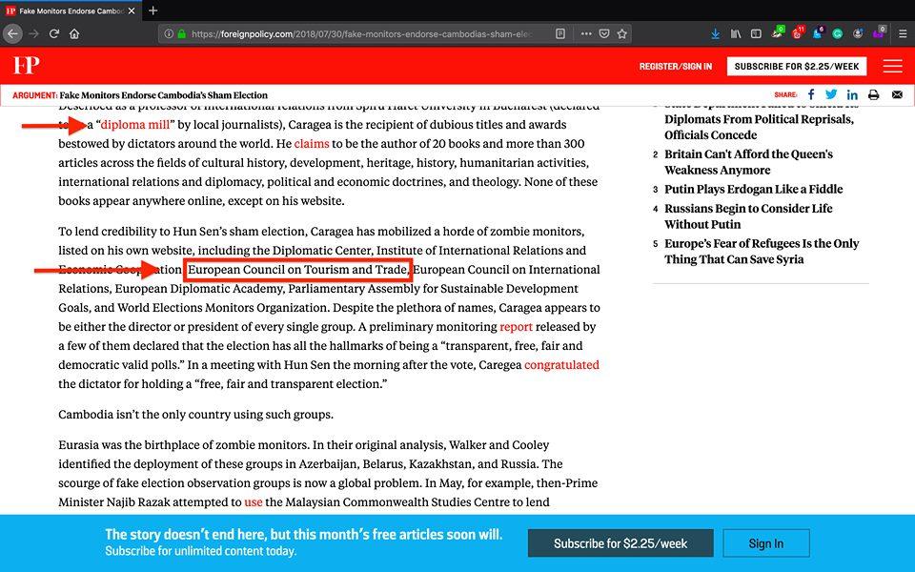Click the Sign In button in blue banner
This screenshot has width=915, height=572.
pyautogui.click(x=766, y=543)
